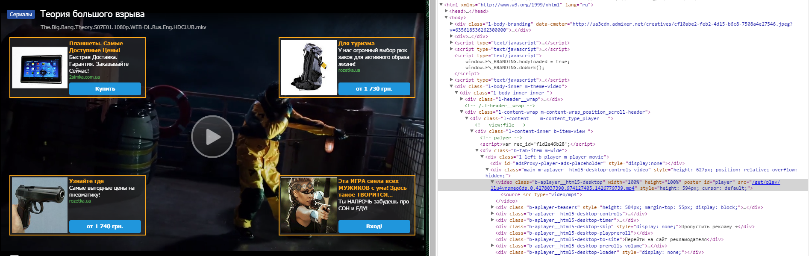809x256 pixels.
Task: Open the 'Узнайте где' ad headline
Action: [x=86, y=181]
